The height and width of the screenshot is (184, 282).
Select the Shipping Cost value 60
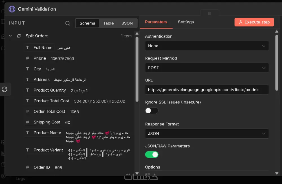coord(68,122)
